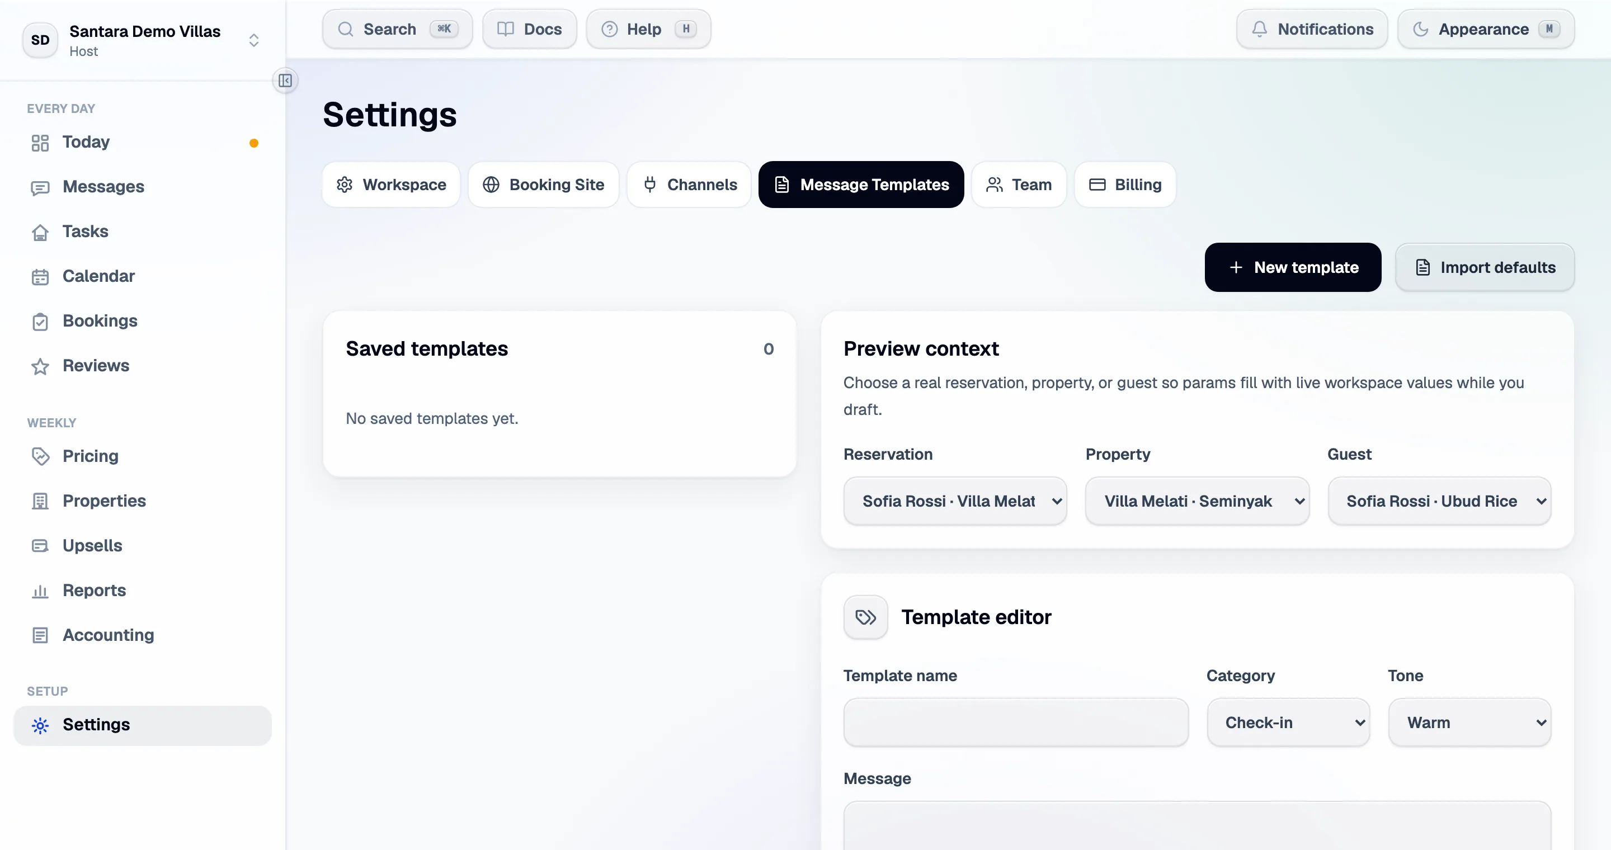Image resolution: width=1611 pixels, height=850 pixels.
Task: Click the Template editor tags icon
Action: point(865,617)
